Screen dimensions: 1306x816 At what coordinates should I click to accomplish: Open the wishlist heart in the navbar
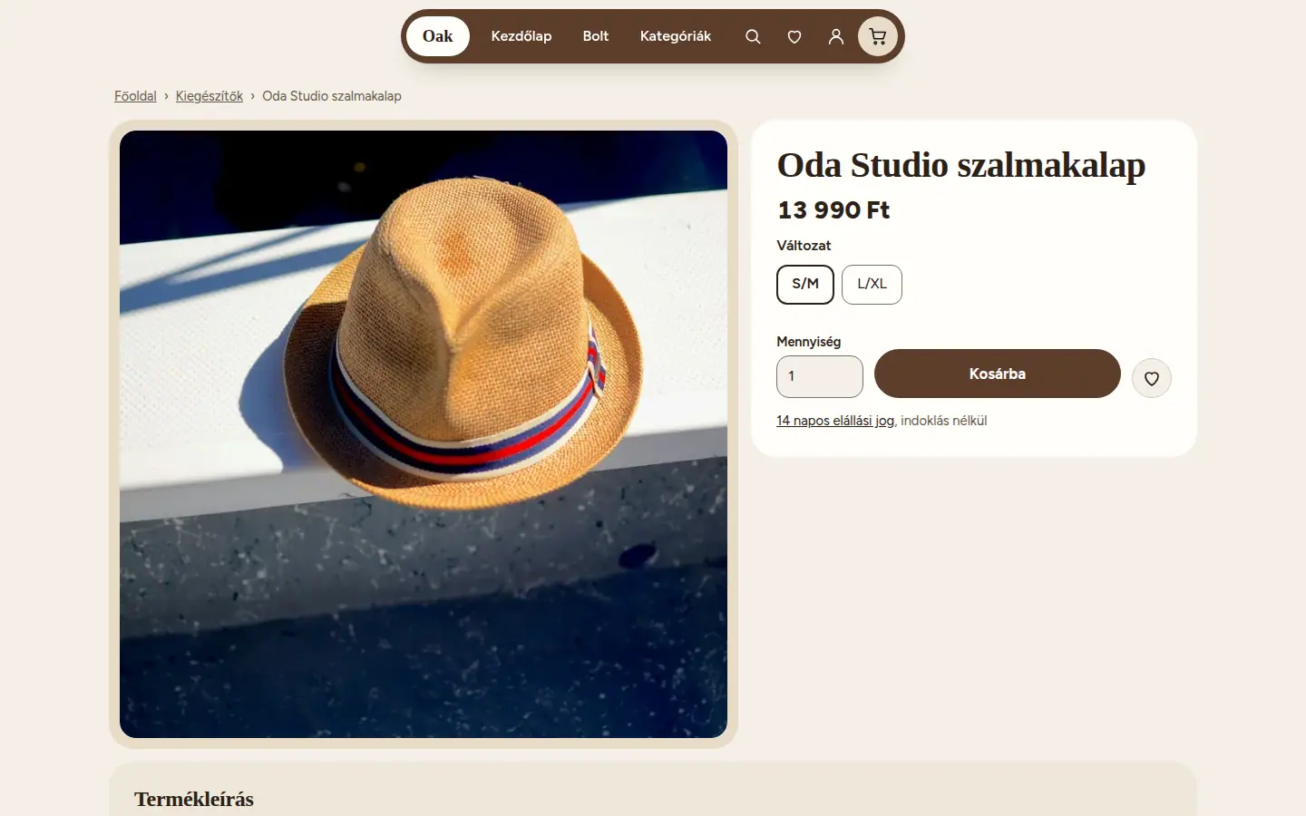pyautogui.click(x=794, y=36)
